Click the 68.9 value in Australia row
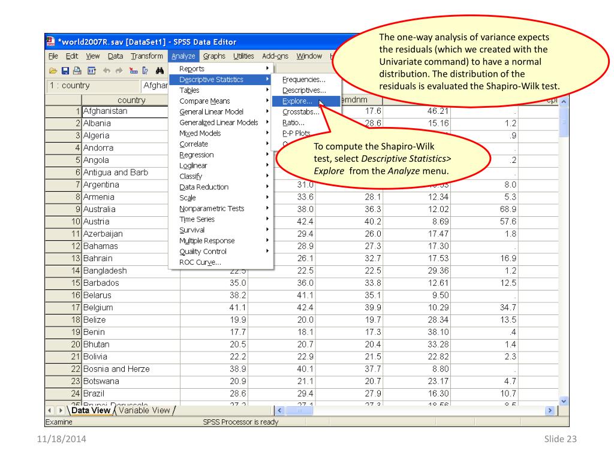The height and width of the screenshot is (460, 614). point(508,209)
